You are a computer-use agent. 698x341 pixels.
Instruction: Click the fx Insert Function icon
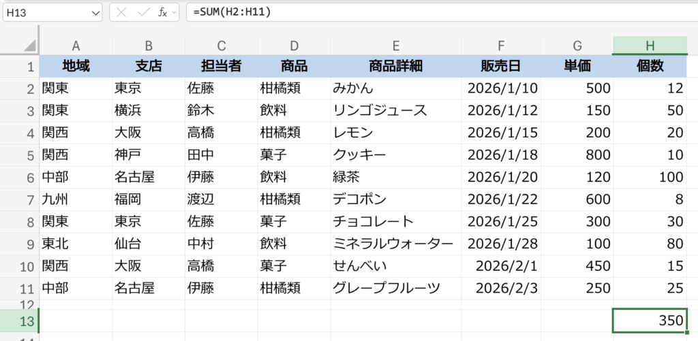[162, 12]
